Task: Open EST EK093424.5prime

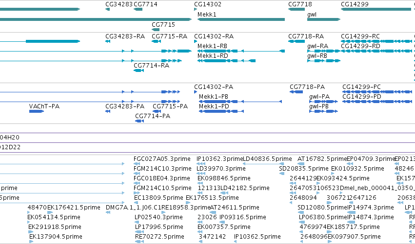Action: (x=343, y=178)
